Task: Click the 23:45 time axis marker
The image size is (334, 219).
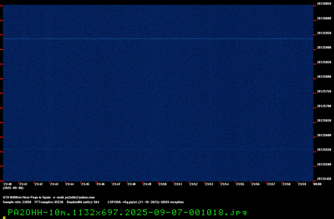Action: (x=85, y=184)
